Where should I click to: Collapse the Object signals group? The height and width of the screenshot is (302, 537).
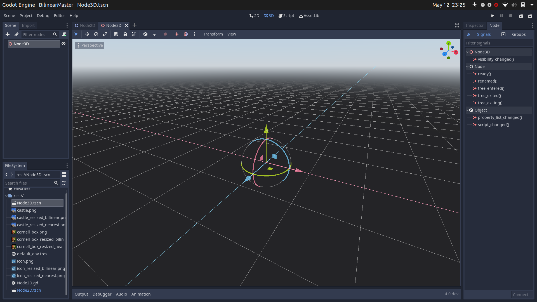point(467,110)
